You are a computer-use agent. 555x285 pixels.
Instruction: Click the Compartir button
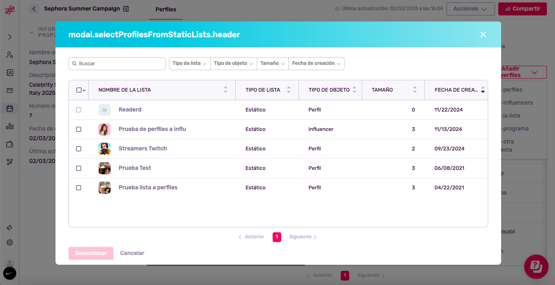pos(522,9)
